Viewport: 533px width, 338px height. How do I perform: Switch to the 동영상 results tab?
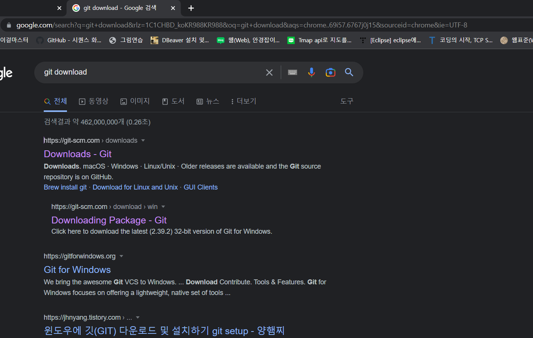(94, 101)
